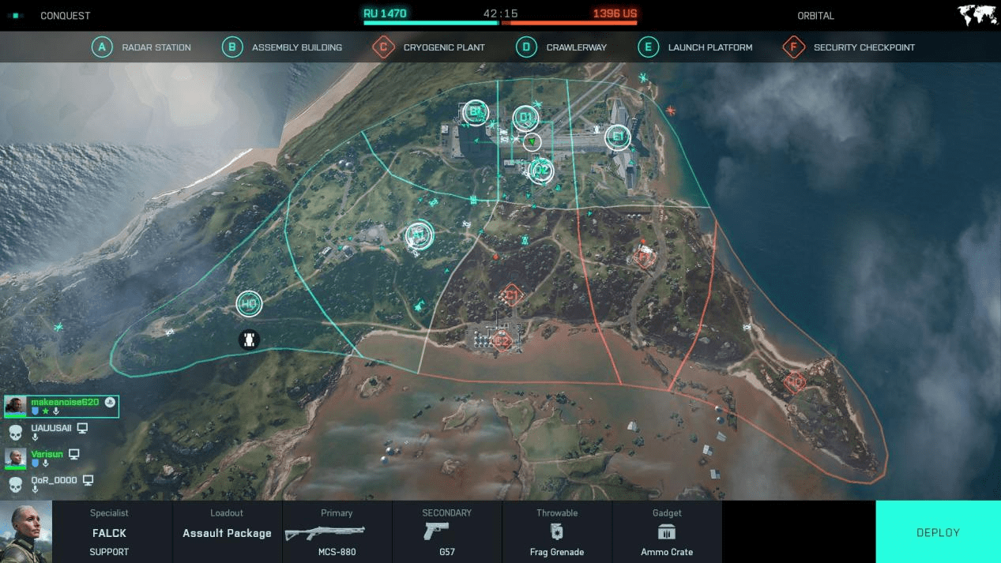Select friendly aircraft icon at far west
The image size is (1001, 563).
coord(58,326)
